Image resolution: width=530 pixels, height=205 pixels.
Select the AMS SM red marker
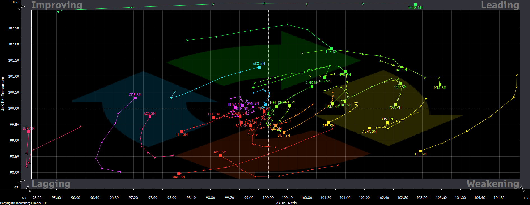(x=220, y=156)
